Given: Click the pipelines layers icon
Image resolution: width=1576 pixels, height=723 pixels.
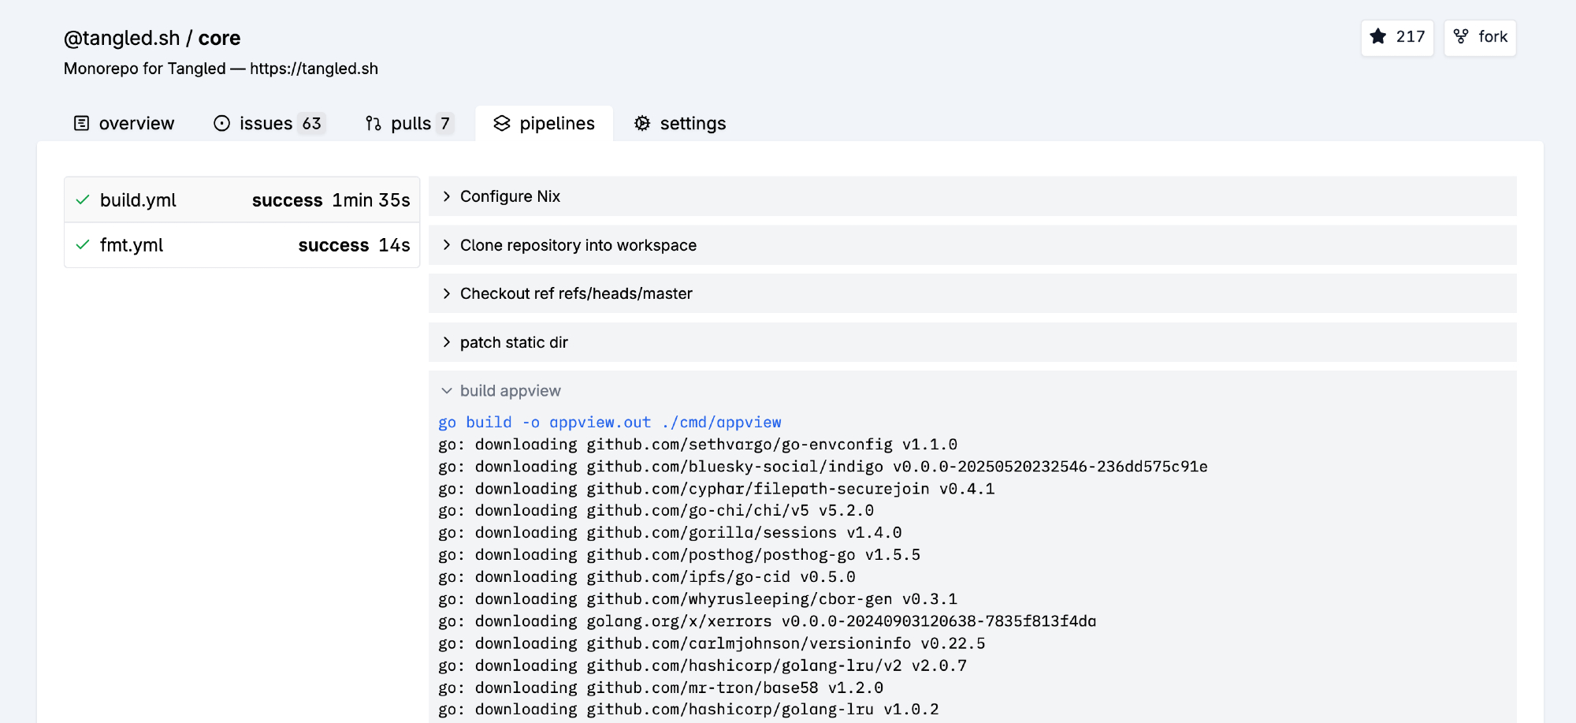Looking at the screenshot, I should coord(502,124).
